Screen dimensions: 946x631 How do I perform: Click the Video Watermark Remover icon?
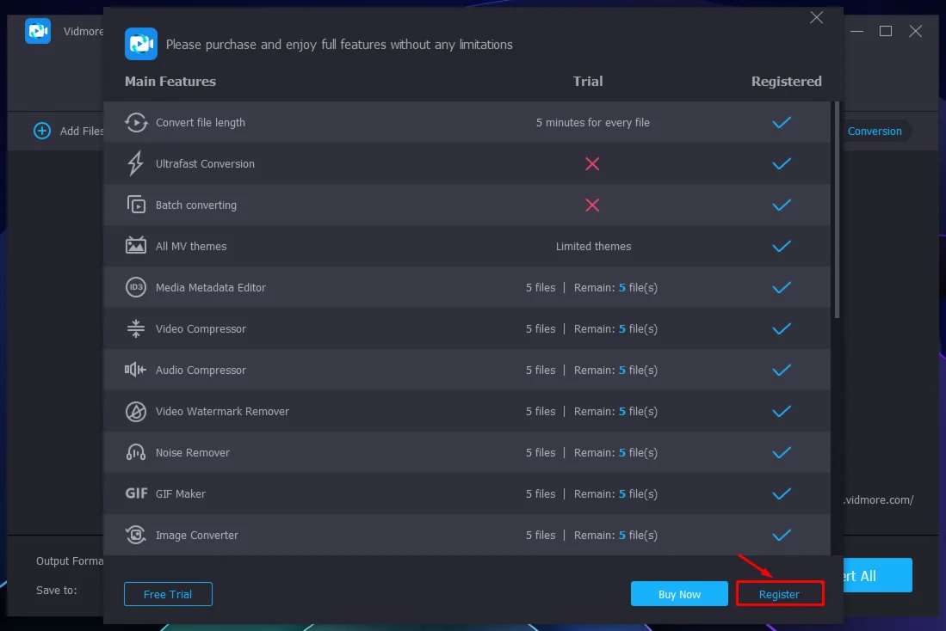(x=136, y=412)
